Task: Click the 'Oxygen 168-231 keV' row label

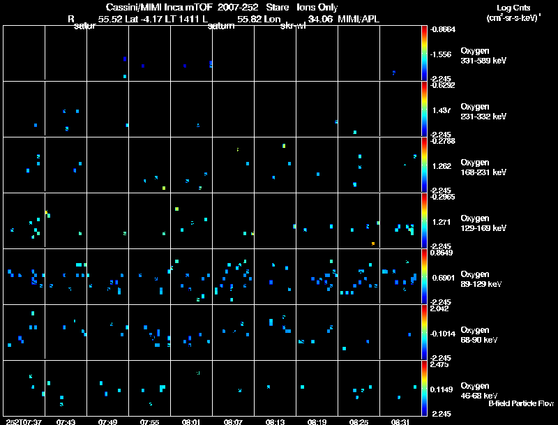Action: tap(483, 167)
